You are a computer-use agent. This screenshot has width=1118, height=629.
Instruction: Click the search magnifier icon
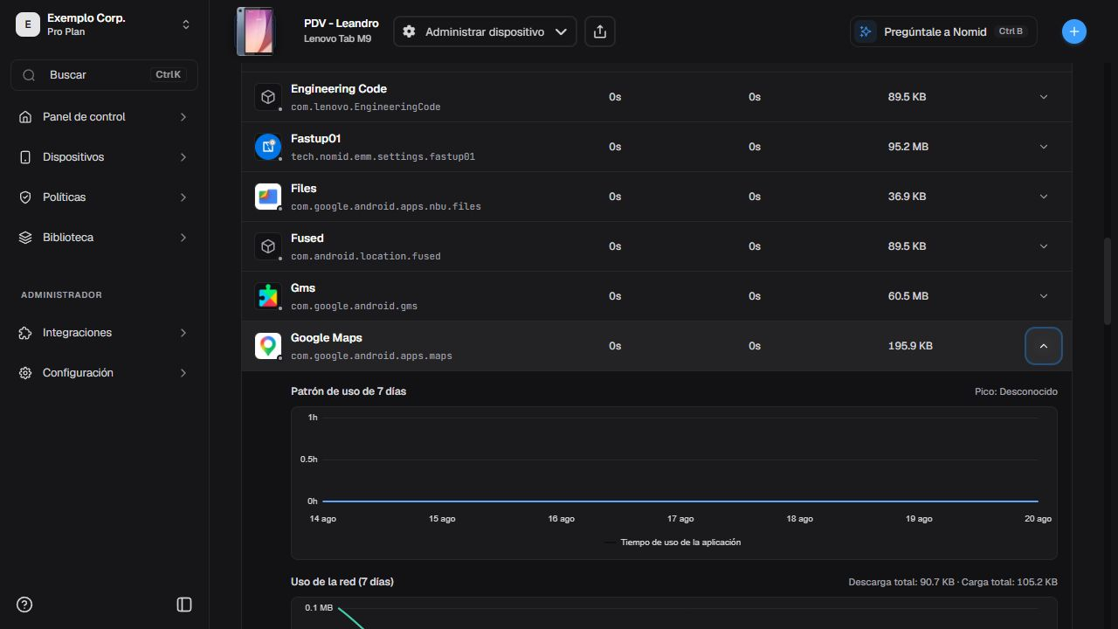29,75
